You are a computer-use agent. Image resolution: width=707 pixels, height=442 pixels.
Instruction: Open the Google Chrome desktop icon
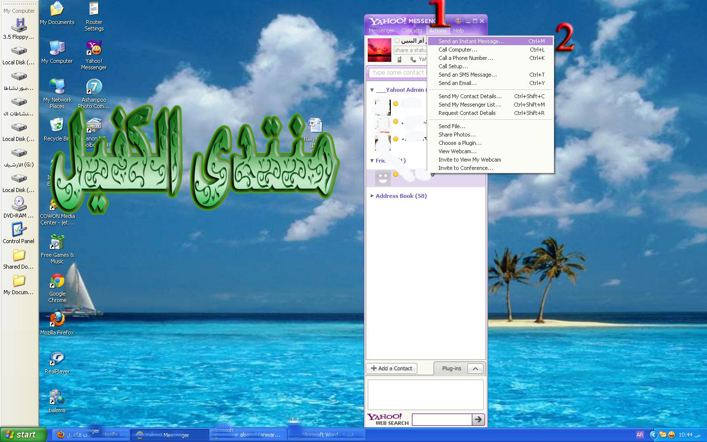coord(57,281)
